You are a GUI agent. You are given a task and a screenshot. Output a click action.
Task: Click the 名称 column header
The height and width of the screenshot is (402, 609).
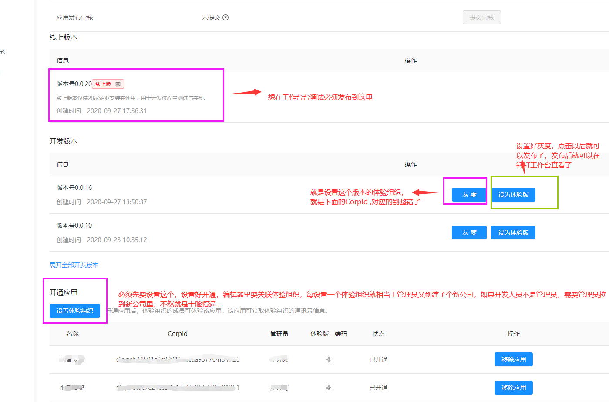(72, 334)
